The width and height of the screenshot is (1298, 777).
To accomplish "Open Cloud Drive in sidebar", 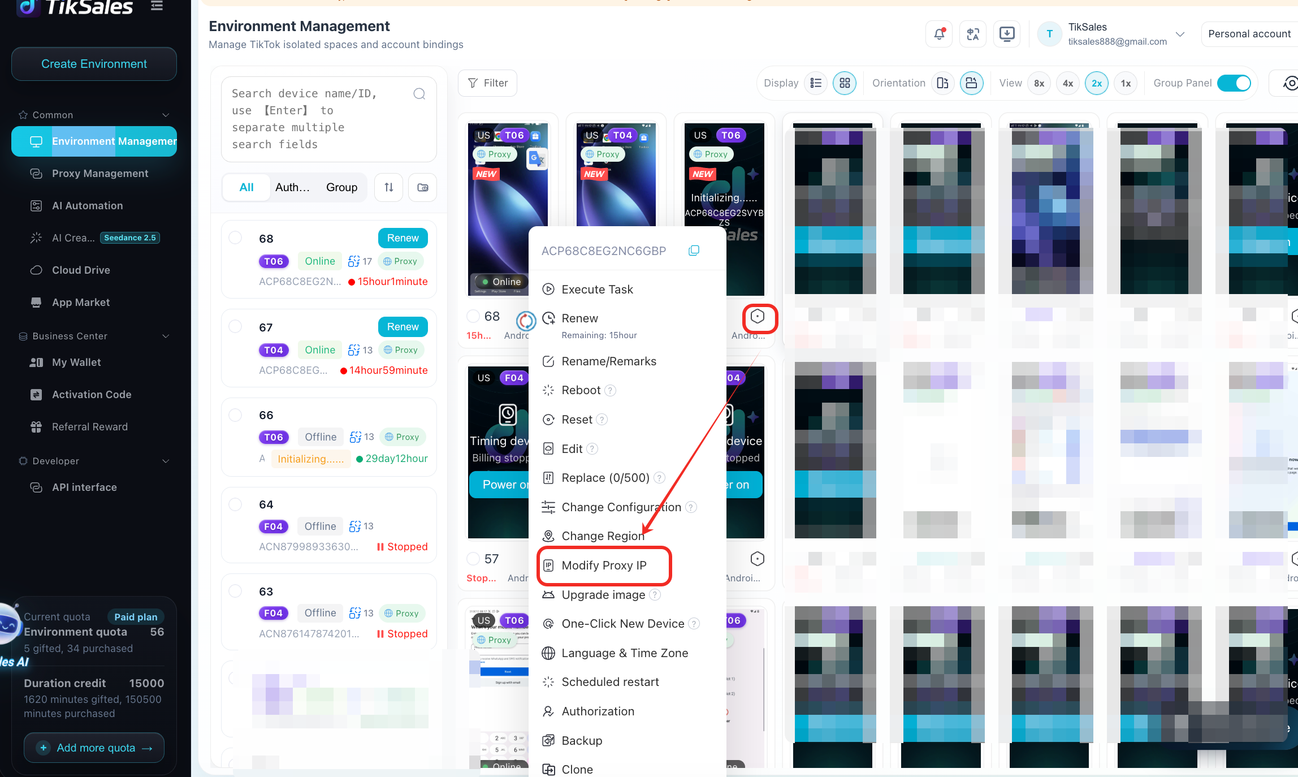I will point(94,270).
